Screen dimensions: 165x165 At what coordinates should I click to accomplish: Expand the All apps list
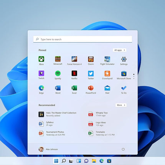coord(119,50)
